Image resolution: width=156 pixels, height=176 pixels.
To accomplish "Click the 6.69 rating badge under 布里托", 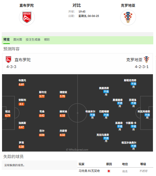I will click(21, 84).
